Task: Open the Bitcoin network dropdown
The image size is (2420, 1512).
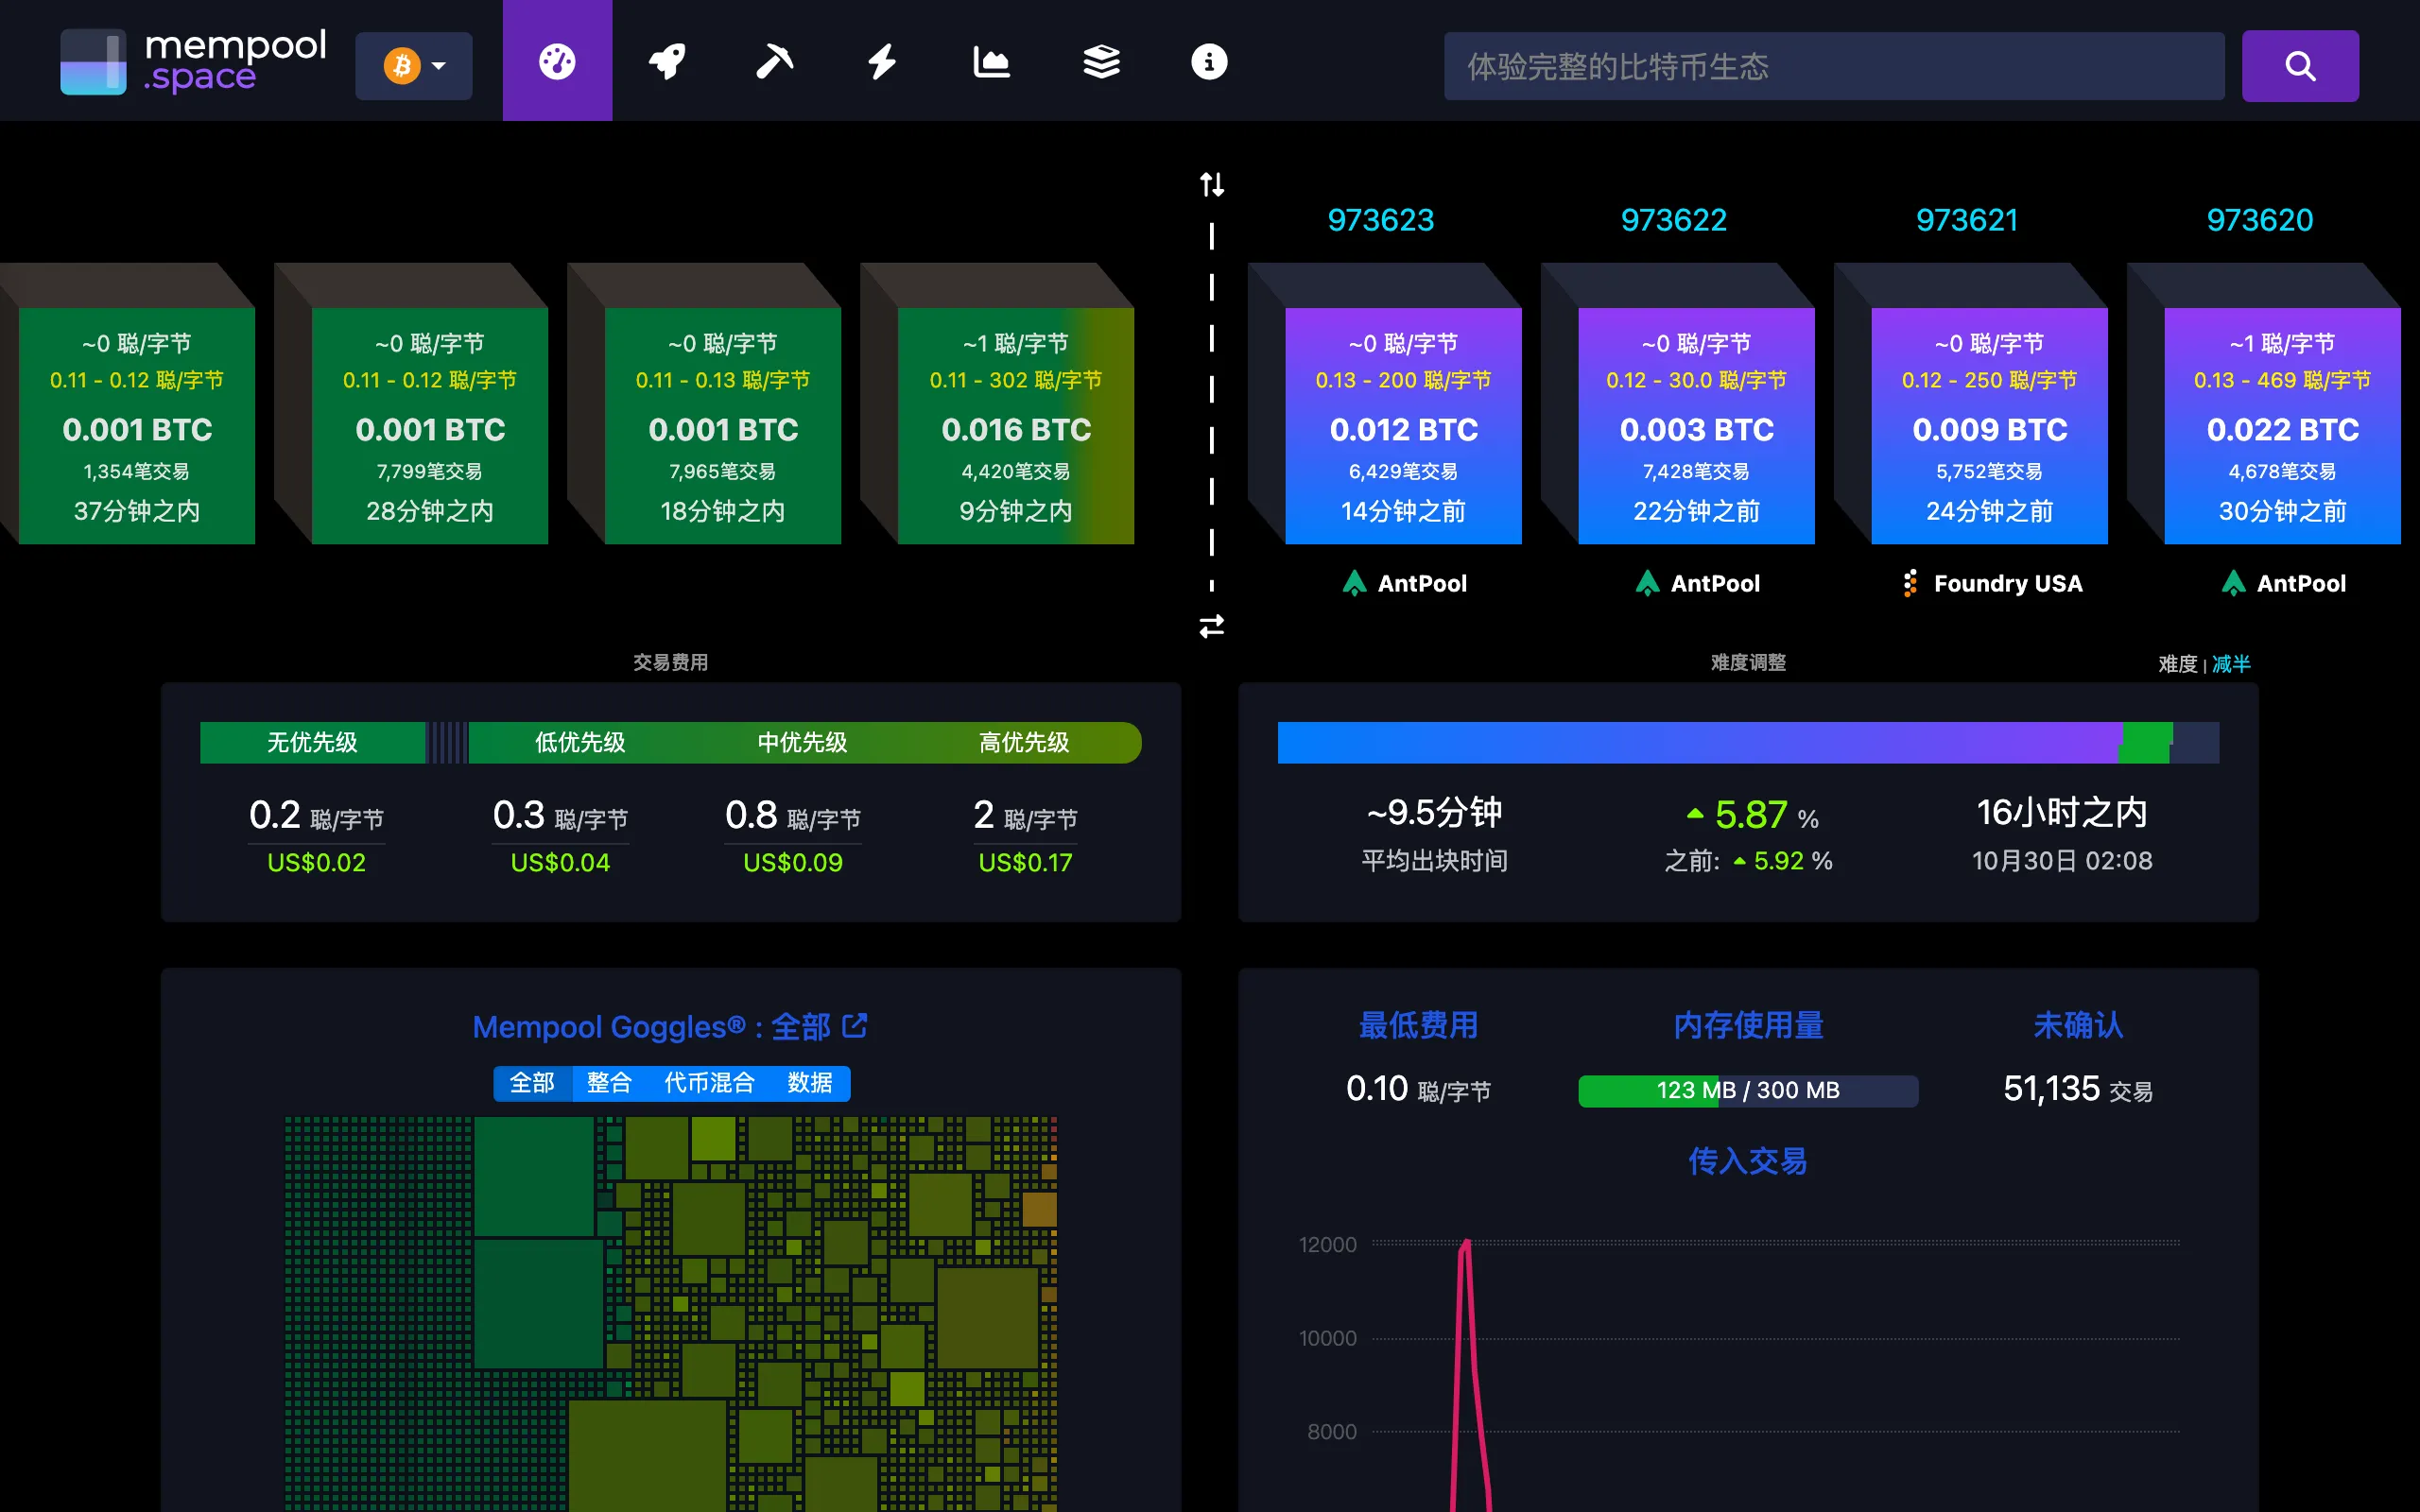Action: [414, 66]
